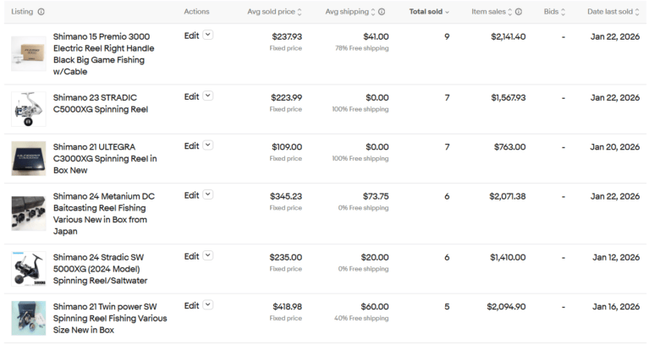660x345 pixels.
Task: Click the sort arrows beside Bids column
Action: coord(564,12)
